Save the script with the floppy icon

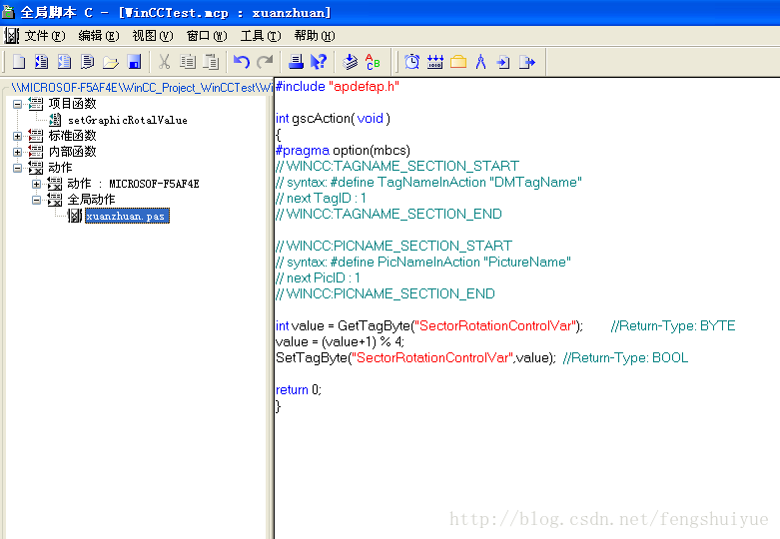coord(134,62)
